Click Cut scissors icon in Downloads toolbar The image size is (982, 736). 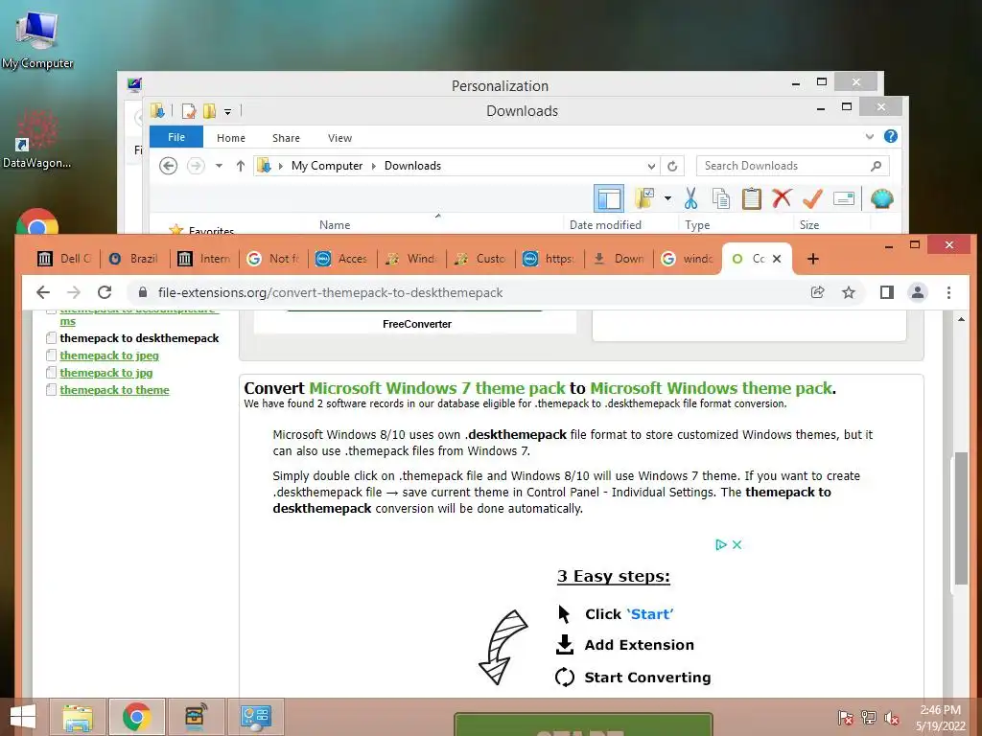tap(690, 198)
